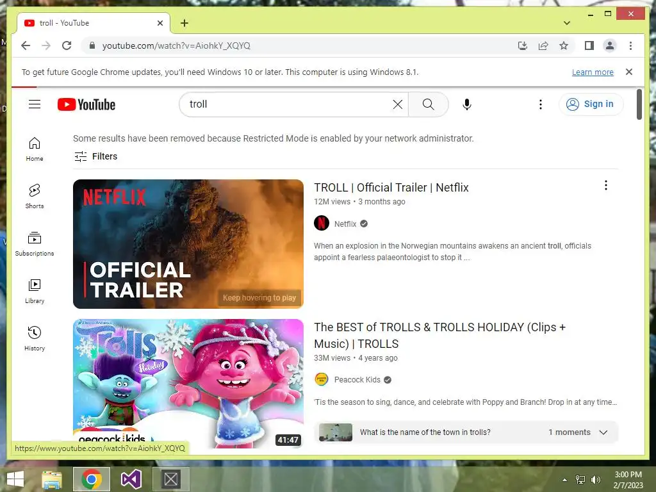656x492 pixels.
Task: Open the Chrome three-dot menu
Action: (630, 45)
